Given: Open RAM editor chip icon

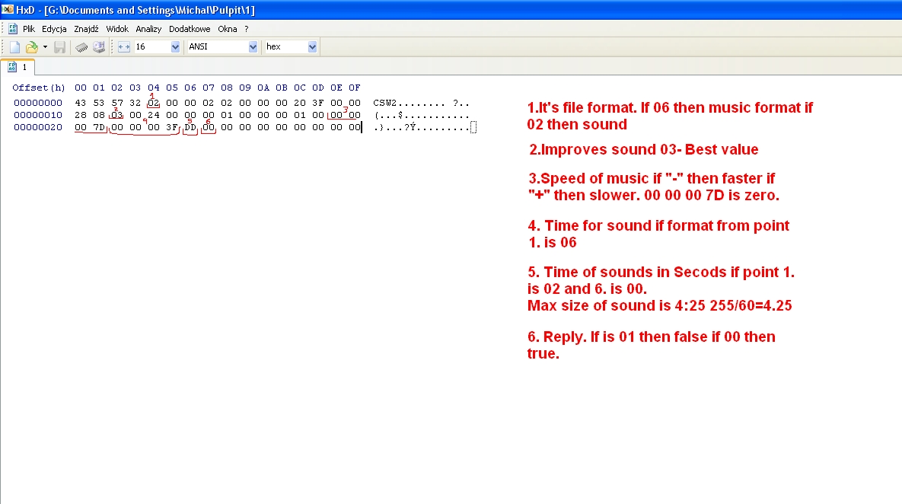Looking at the screenshot, I should click(81, 47).
